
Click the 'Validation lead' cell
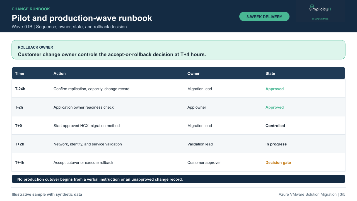(x=200, y=144)
